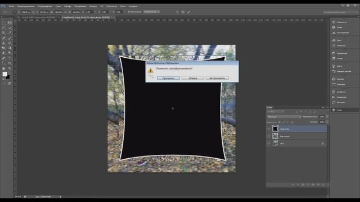This screenshot has width=360, height=202.
Task: Open the Файл menu
Action: click(11, 6)
